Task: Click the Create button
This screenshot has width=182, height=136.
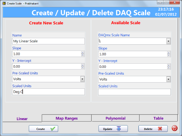Action: pyautogui.click(x=44, y=129)
